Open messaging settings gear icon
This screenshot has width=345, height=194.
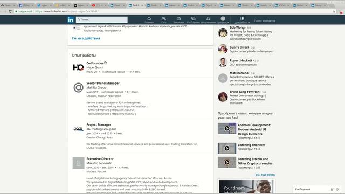pyautogui.click(x=337, y=189)
